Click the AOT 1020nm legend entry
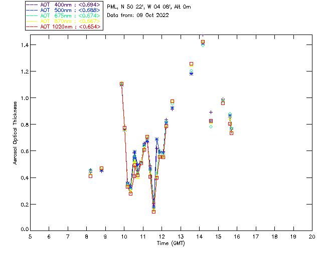This screenshot has width=321, height=256. 63,26
